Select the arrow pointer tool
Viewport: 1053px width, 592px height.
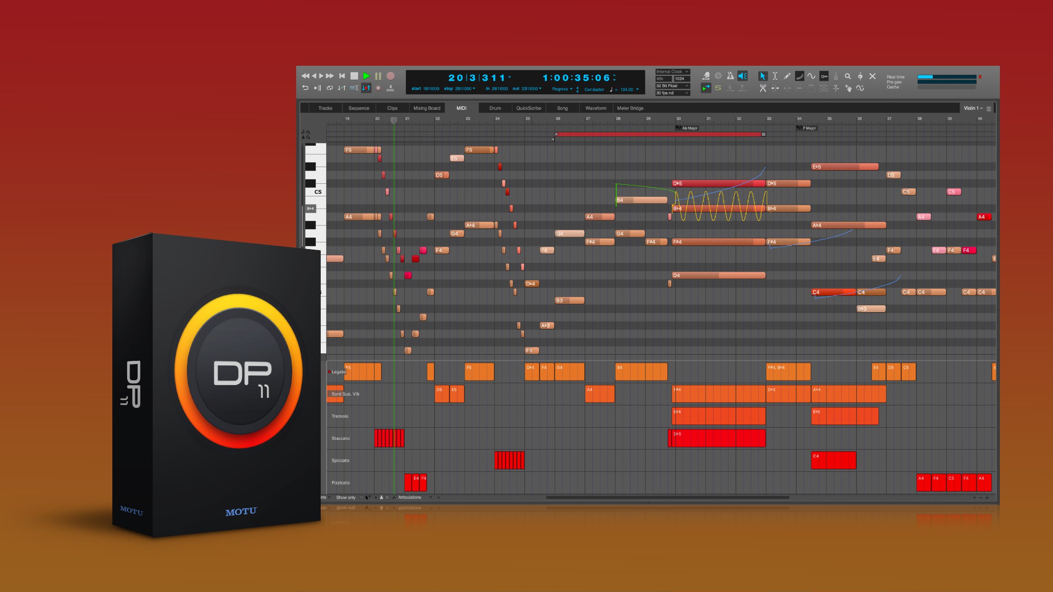763,75
